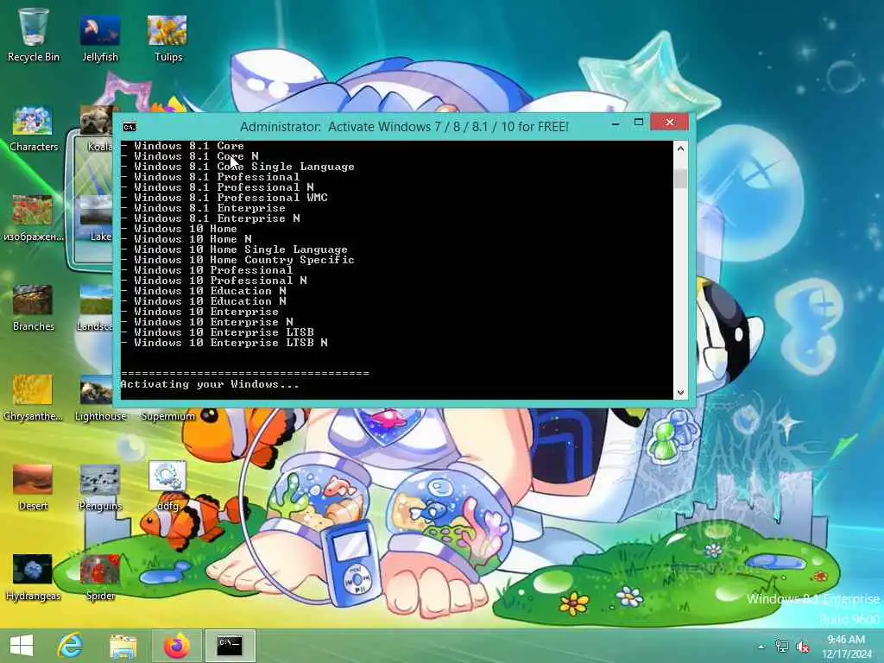The width and height of the screenshot is (884, 663).
Task: Close the Activate Windows console
Action: (x=669, y=123)
